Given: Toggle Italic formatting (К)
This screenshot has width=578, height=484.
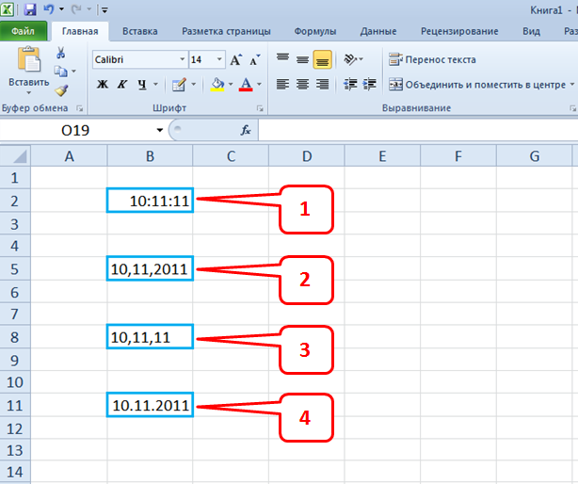Looking at the screenshot, I should 122,84.
